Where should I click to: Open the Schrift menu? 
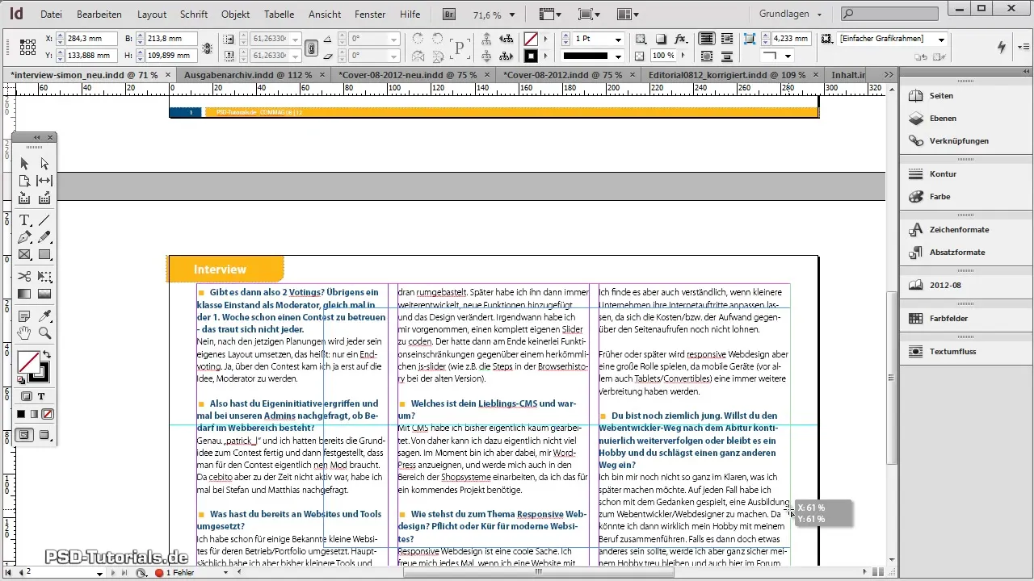tap(194, 15)
